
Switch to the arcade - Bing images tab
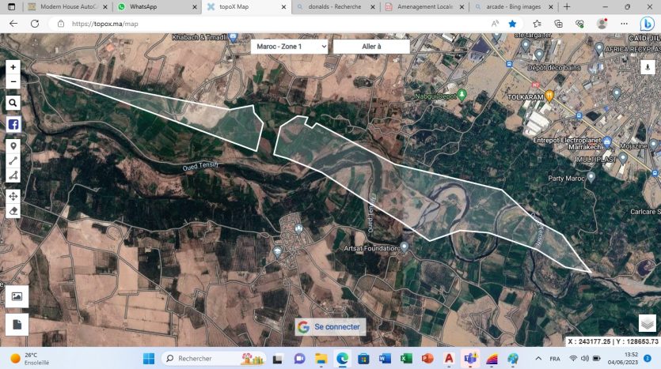pyautogui.click(x=514, y=7)
